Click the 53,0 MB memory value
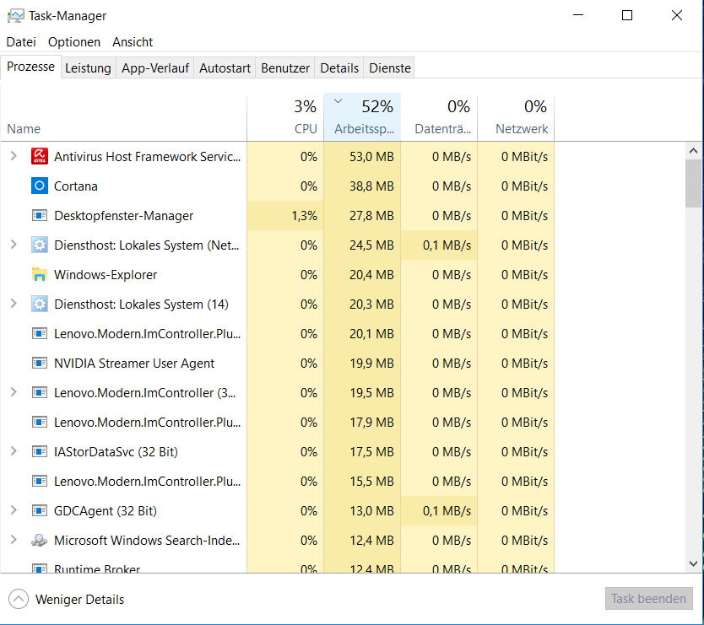The image size is (704, 625). 371,157
